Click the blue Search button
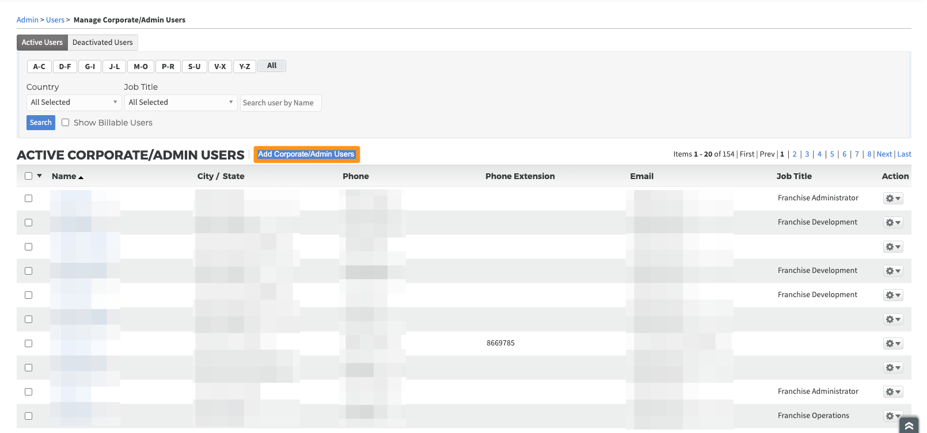Viewport: 927px width, 433px height. [41, 123]
